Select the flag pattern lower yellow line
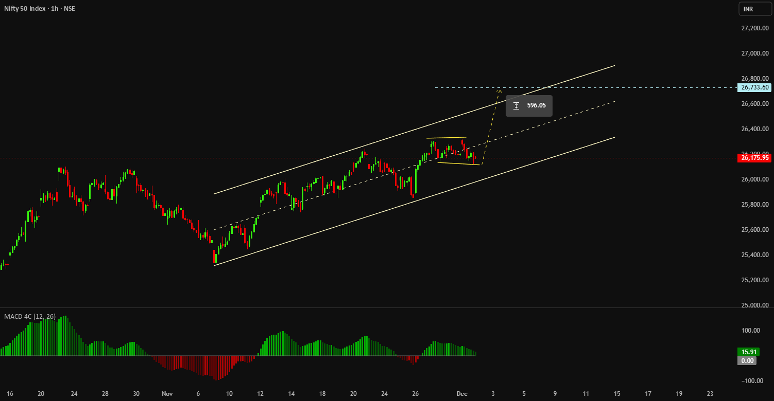The height and width of the screenshot is (401, 774). [458, 163]
